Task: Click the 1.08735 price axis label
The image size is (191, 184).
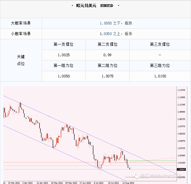Action: (x=181, y=119)
